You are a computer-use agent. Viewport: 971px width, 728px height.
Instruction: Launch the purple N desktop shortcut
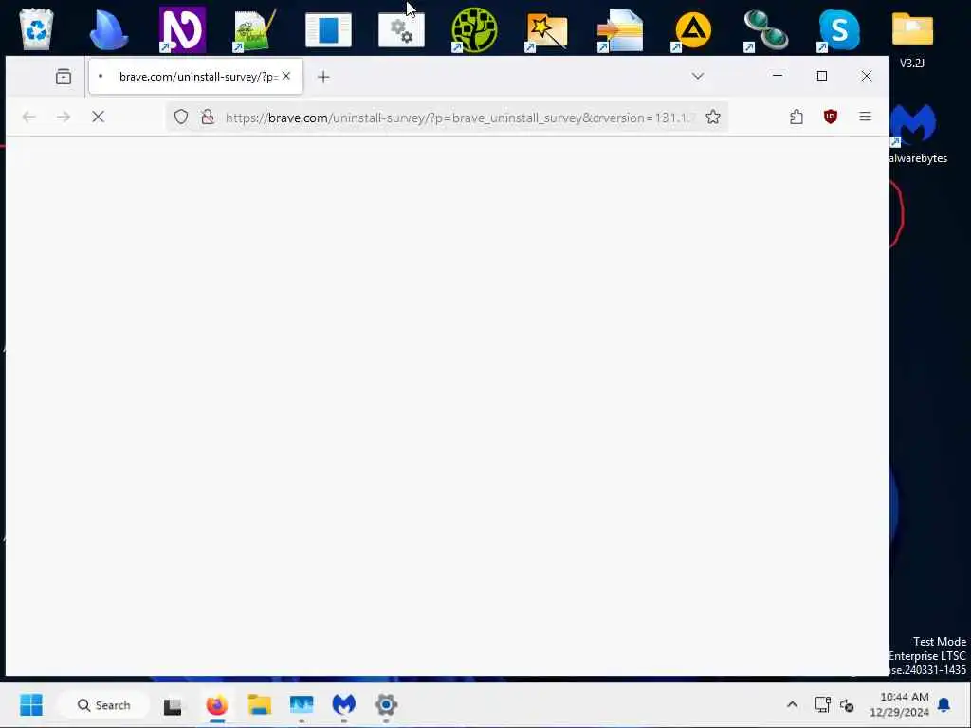pyautogui.click(x=182, y=29)
